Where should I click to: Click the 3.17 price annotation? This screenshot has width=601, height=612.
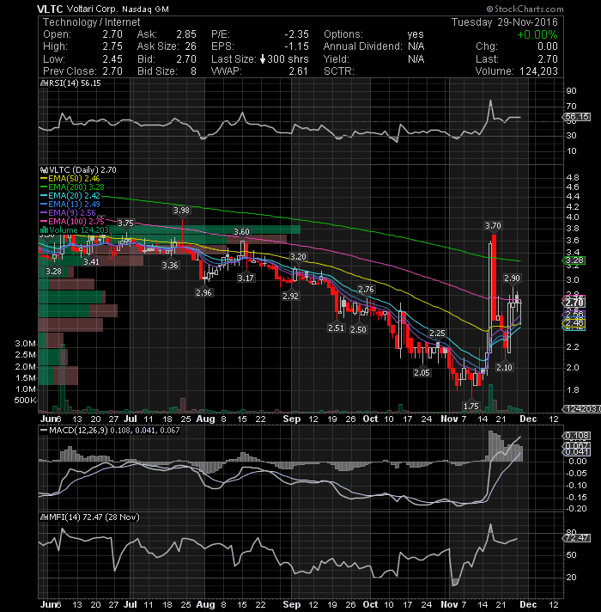tap(246, 278)
